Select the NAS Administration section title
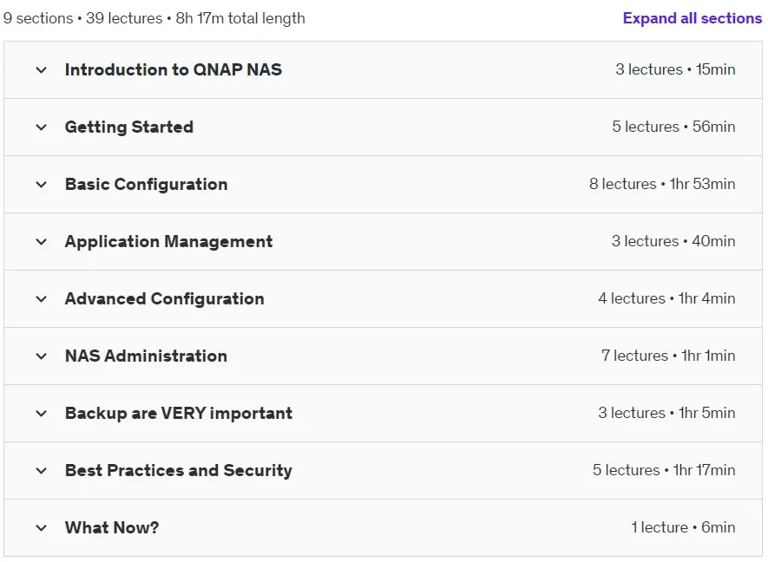Viewport: 768px width, 562px height. coord(146,356)
